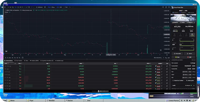Add token to Watchlist
Viewport: 200px width, 102px height.
[x=177, y=54]
